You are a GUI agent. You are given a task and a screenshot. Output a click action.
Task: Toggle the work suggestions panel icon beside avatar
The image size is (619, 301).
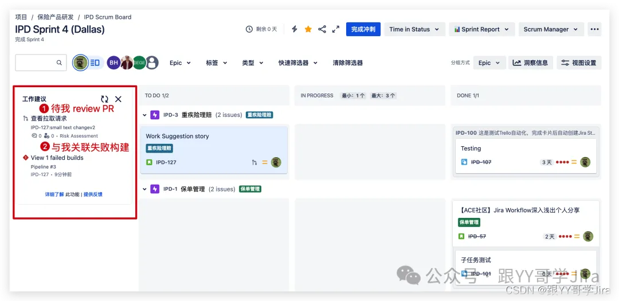95,62
